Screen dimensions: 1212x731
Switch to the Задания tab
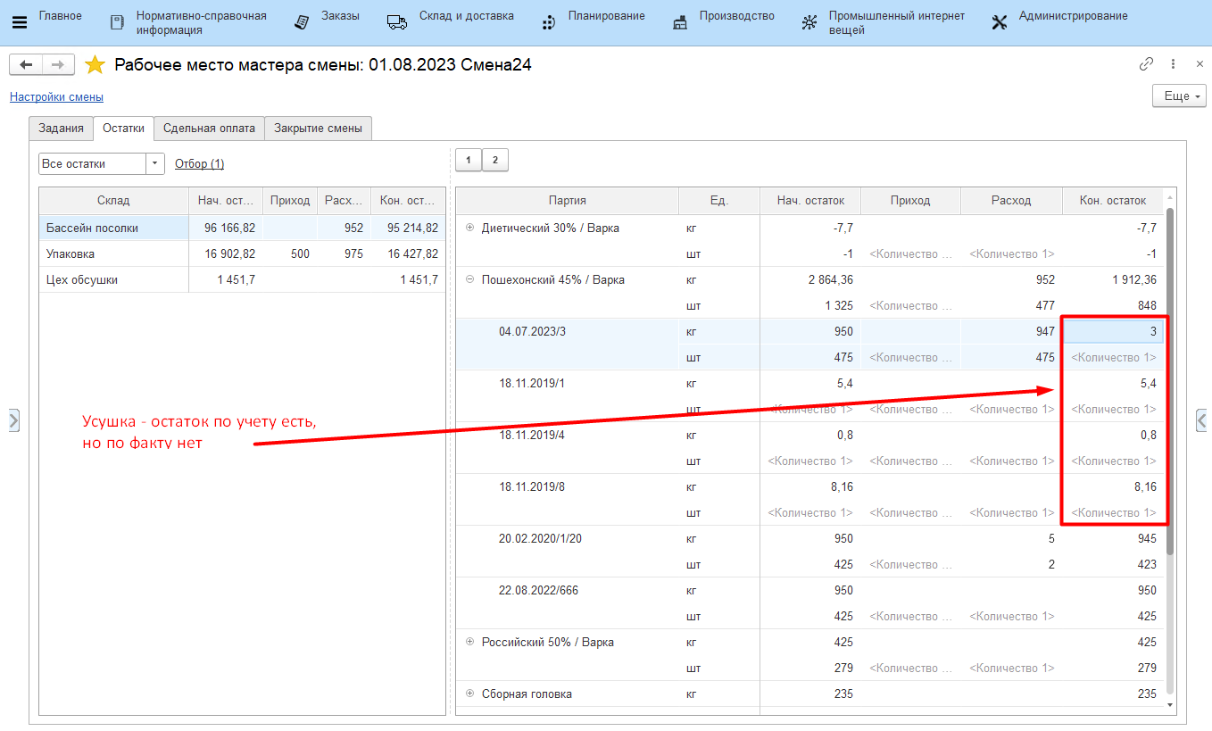tap(61, 129)
